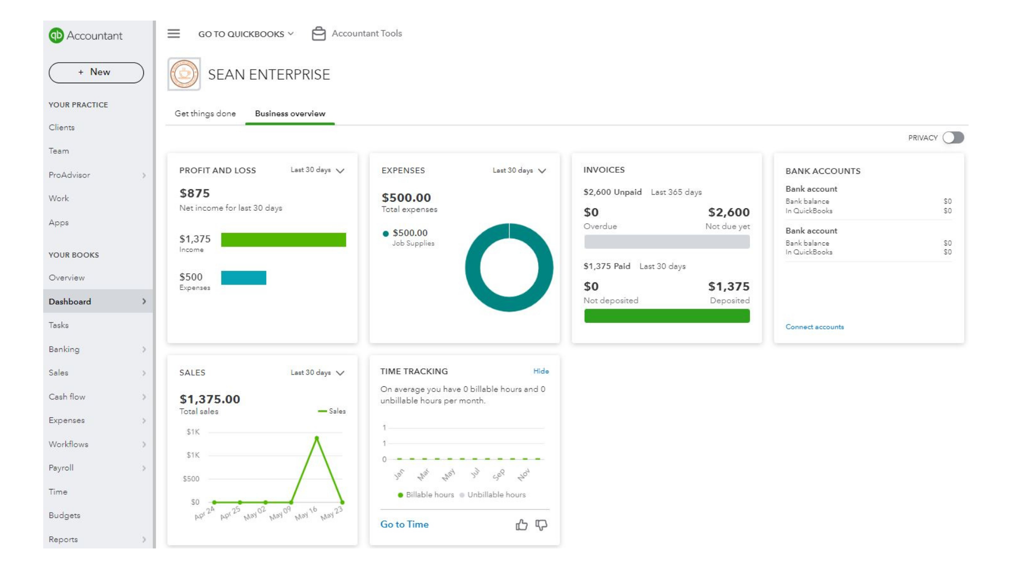Click the hamburger menu icon
Screen dimensions: 1012x569
click(173, 34)
